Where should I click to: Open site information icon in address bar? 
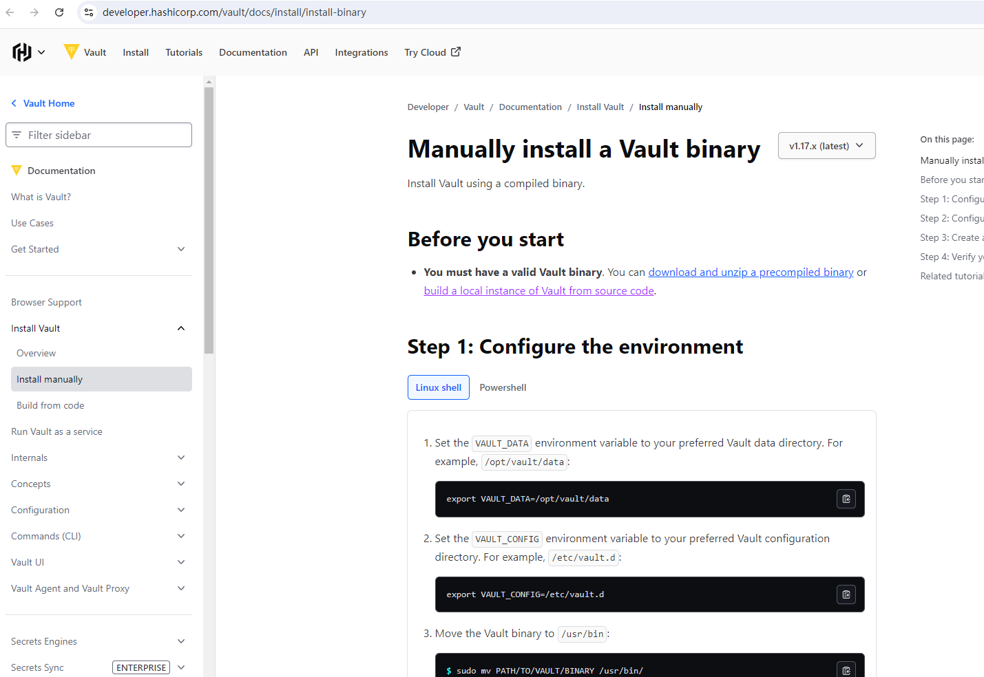pyautogui.click(x=89, y=12)
